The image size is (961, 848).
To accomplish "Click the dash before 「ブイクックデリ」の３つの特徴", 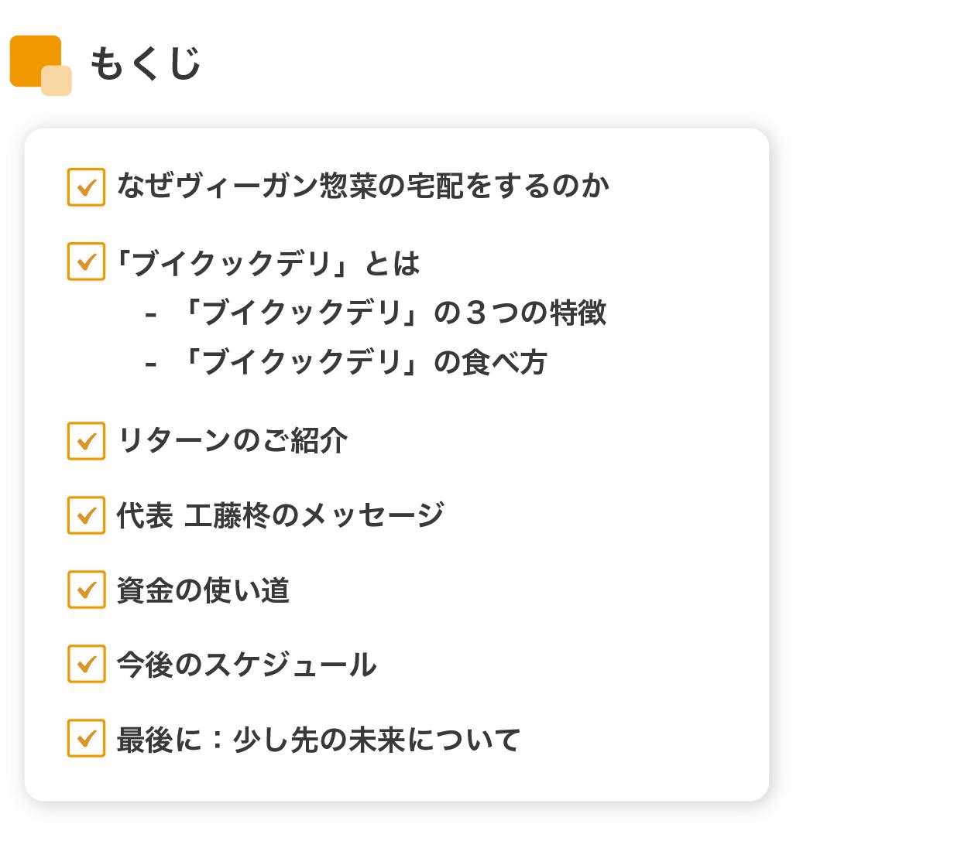I will pyautogui.click(x=151, y=315).
